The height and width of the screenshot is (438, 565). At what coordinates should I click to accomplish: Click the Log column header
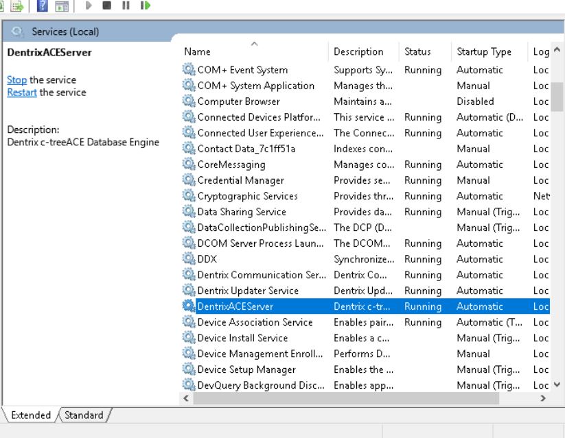point(540,51)
